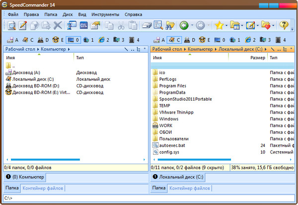The width and height of the screenshot is (298, 205).
Task: Expand the dropdown arrow beside Favorites star
Action: [227, 25]
